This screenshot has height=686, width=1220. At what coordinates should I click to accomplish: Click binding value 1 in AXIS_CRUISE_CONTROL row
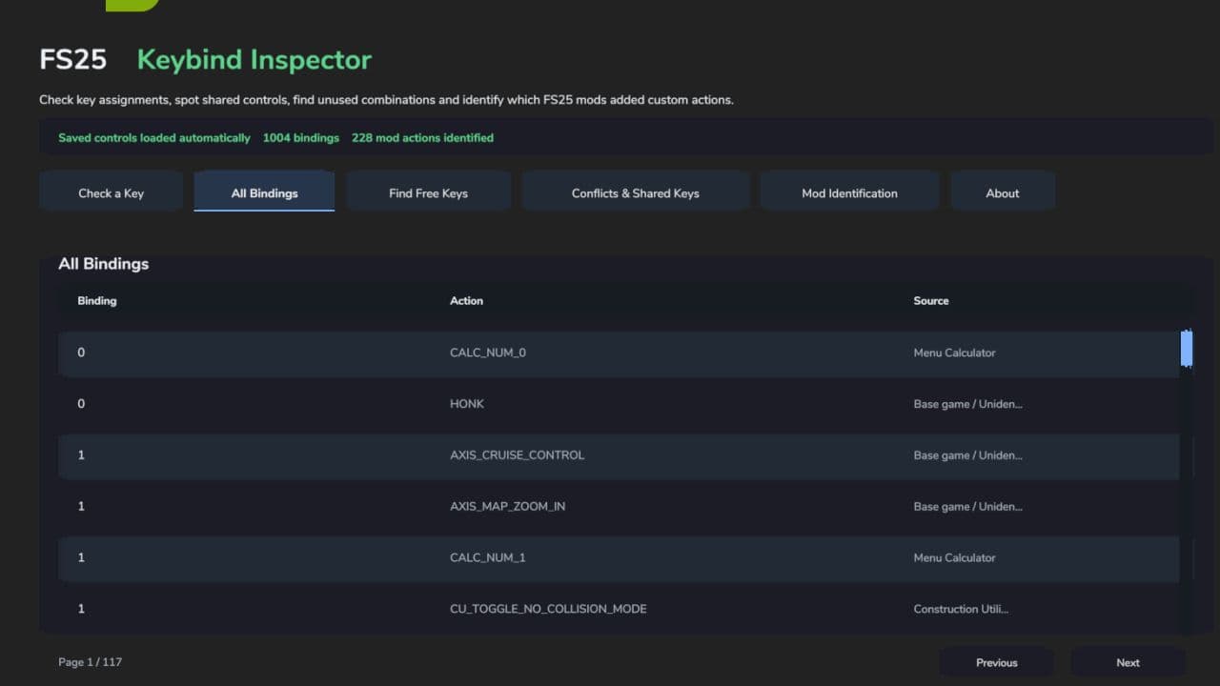pyautogui.click(x=81, y=455)
